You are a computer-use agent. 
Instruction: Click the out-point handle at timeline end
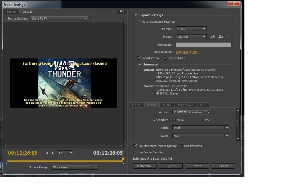pos(124,163)
